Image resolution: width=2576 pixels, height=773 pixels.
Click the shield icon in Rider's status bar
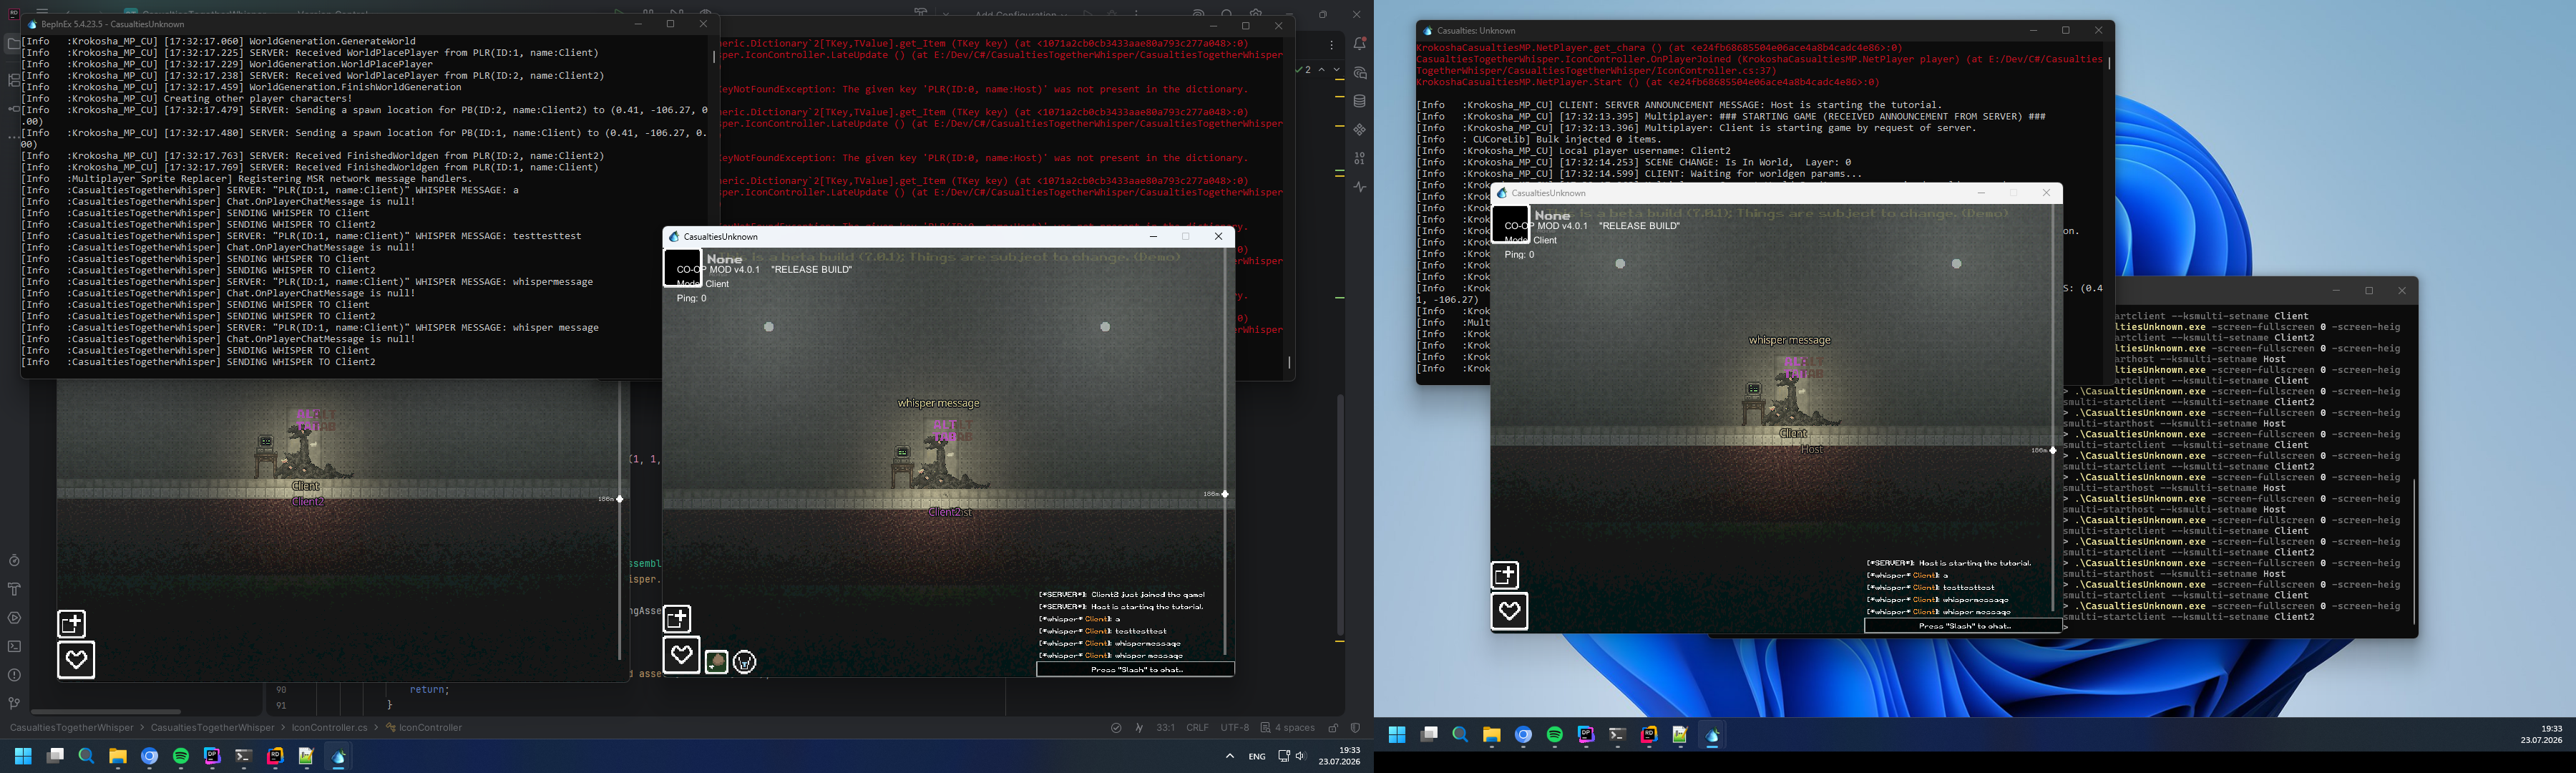[1355, 728]
